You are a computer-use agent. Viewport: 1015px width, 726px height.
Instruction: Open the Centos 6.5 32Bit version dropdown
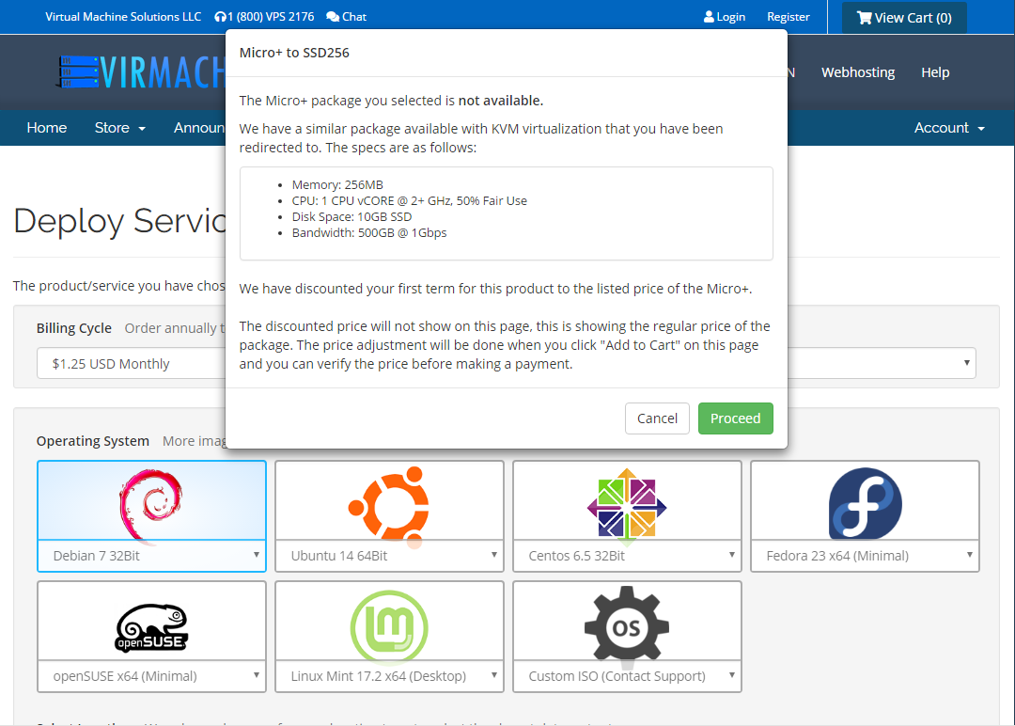[627, 556]
